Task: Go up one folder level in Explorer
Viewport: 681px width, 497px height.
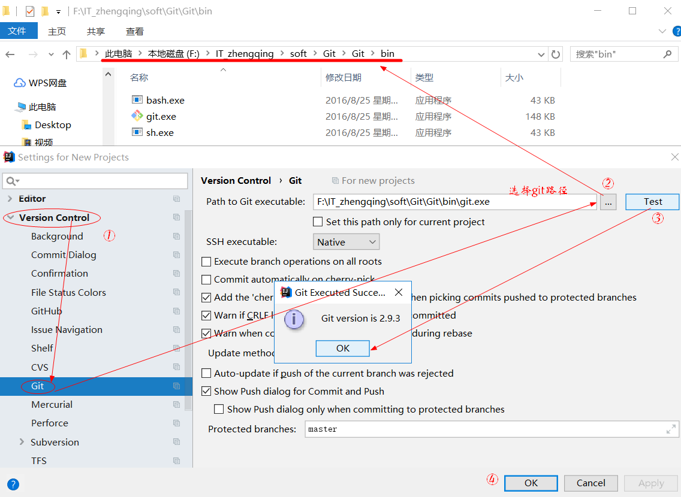Action: (67, 54)
